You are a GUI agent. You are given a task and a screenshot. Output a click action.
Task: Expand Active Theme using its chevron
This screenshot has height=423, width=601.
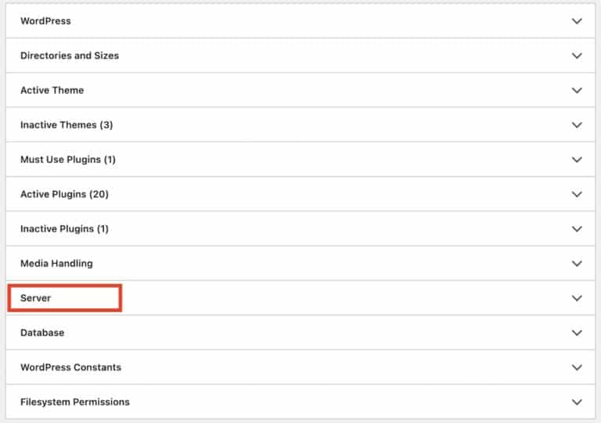[577, 91]
